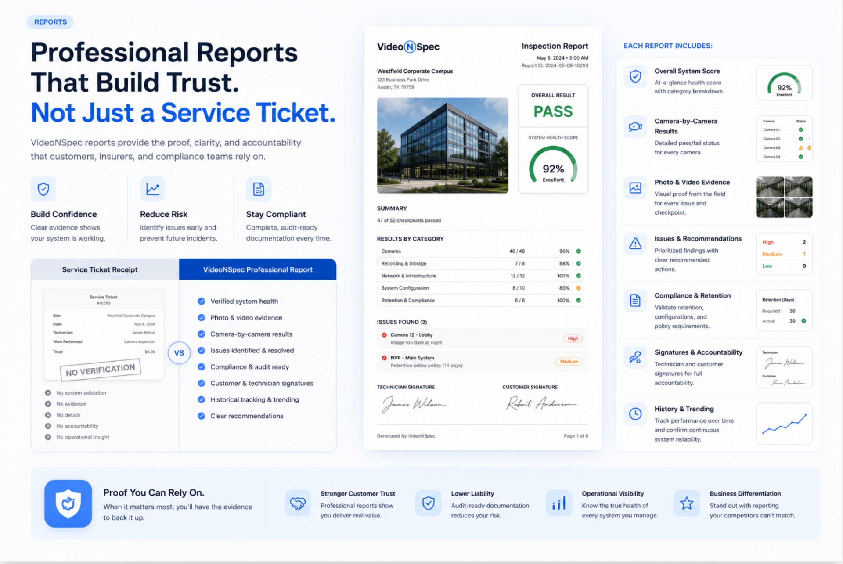This screenshot has height=564, width=843.
Task: Click the Lower Liability shield icon
Action: pos(428,503)
